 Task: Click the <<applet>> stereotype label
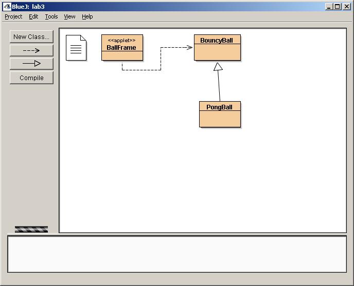tap(121, 41)
